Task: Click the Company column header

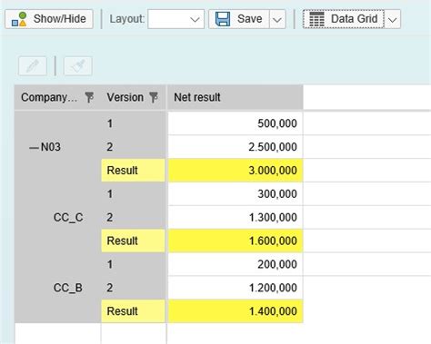Action: click(x=57, y=97)
